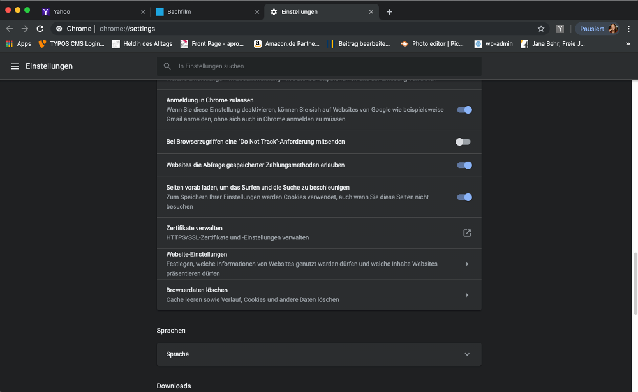
Task: Close the Yahoo tab
Action: 143,11
